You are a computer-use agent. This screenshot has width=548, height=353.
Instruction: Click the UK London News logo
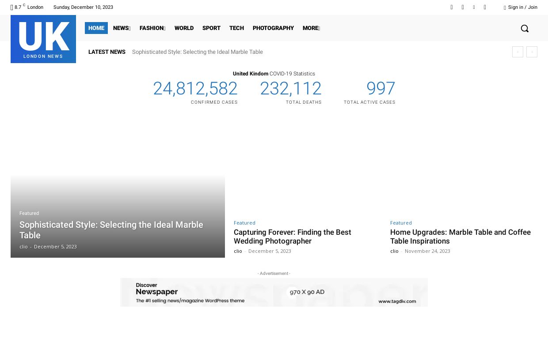pyautogui.click(x=43, y=39)
